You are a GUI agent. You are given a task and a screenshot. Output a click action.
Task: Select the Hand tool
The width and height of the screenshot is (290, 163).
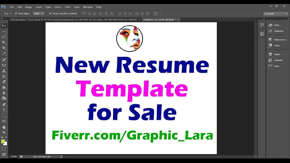point(4,127)
